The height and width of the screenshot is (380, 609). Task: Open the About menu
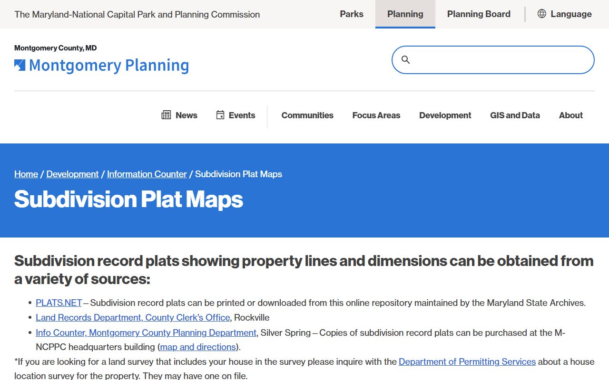(x=571, y=115)
